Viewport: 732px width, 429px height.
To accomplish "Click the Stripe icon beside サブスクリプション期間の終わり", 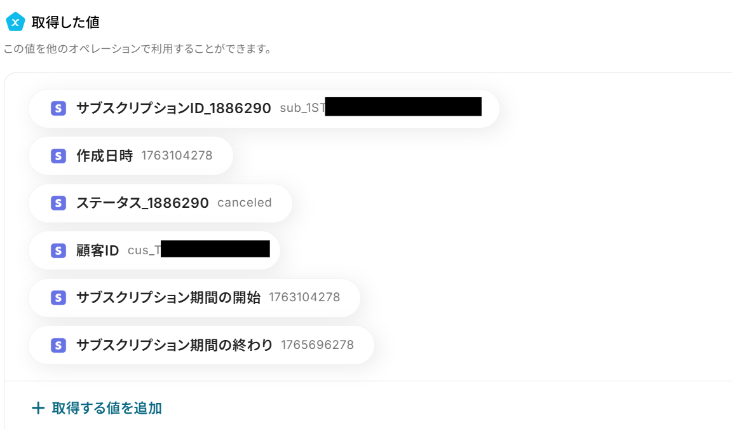I will tap(58, 345).
